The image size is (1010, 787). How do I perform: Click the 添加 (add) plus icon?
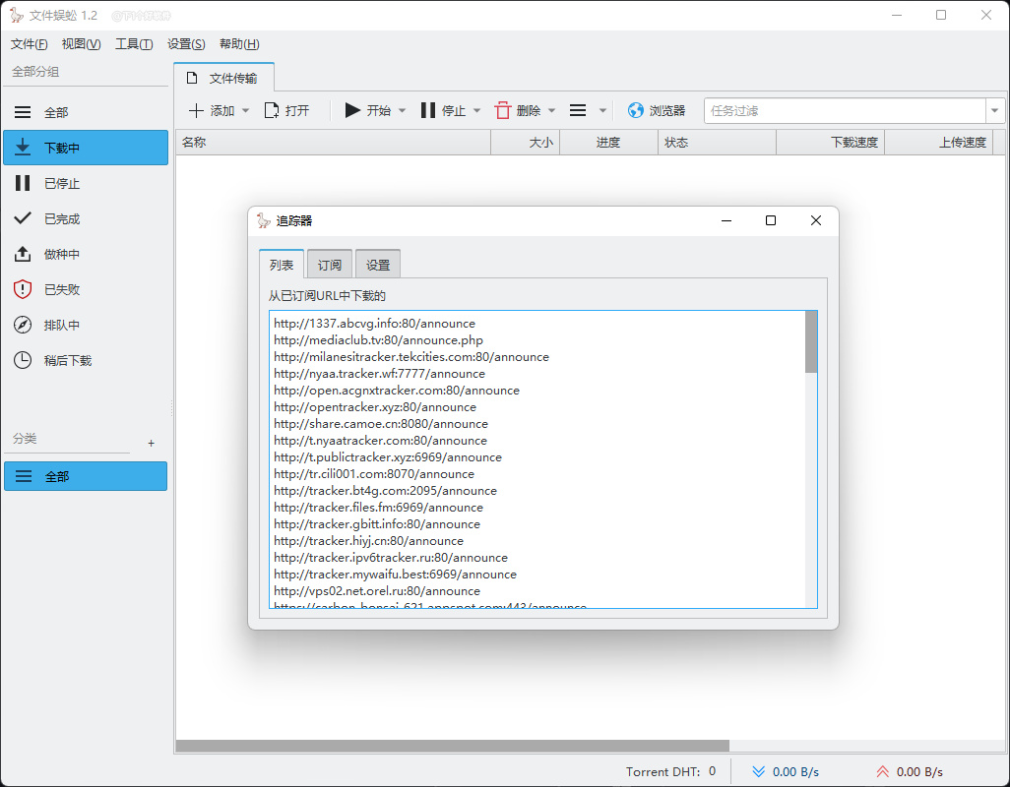click(196, 111)
